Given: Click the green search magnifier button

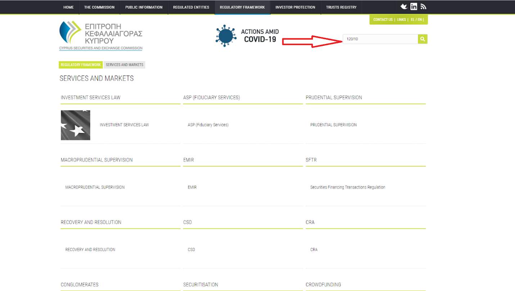Looking at the screenshot, I should pos(423,39).
